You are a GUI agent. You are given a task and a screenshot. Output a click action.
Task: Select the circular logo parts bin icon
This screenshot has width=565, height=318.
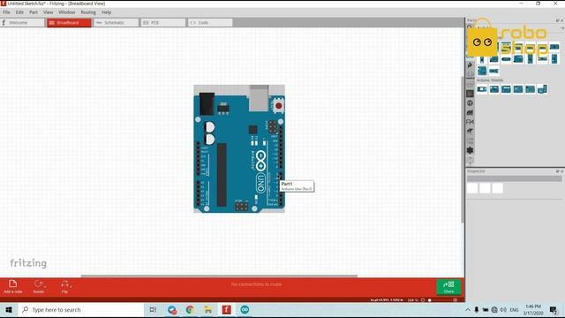470,103
